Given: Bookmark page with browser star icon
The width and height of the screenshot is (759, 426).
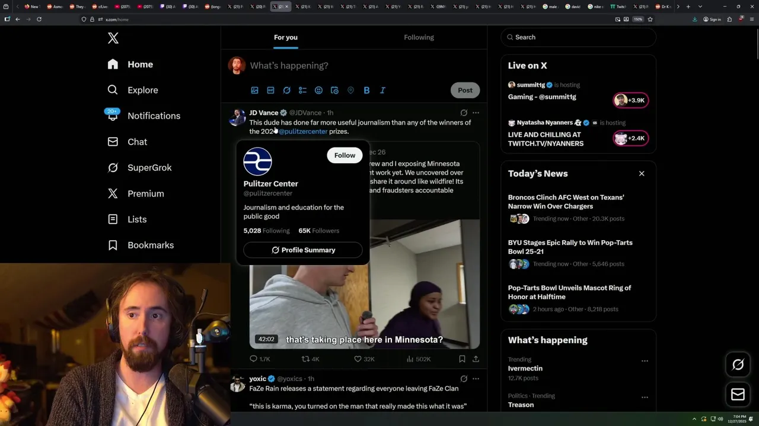Looking at the screenshot, I should coord(650,20).
